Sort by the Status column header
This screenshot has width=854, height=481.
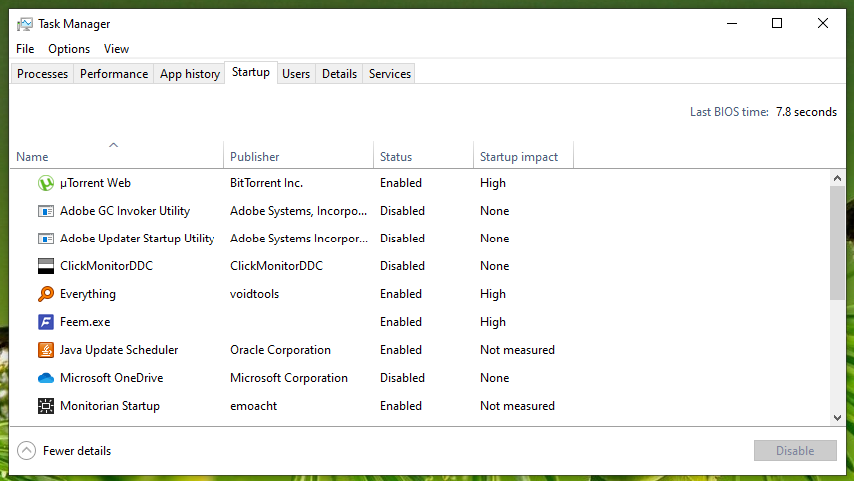click(423, 154)
